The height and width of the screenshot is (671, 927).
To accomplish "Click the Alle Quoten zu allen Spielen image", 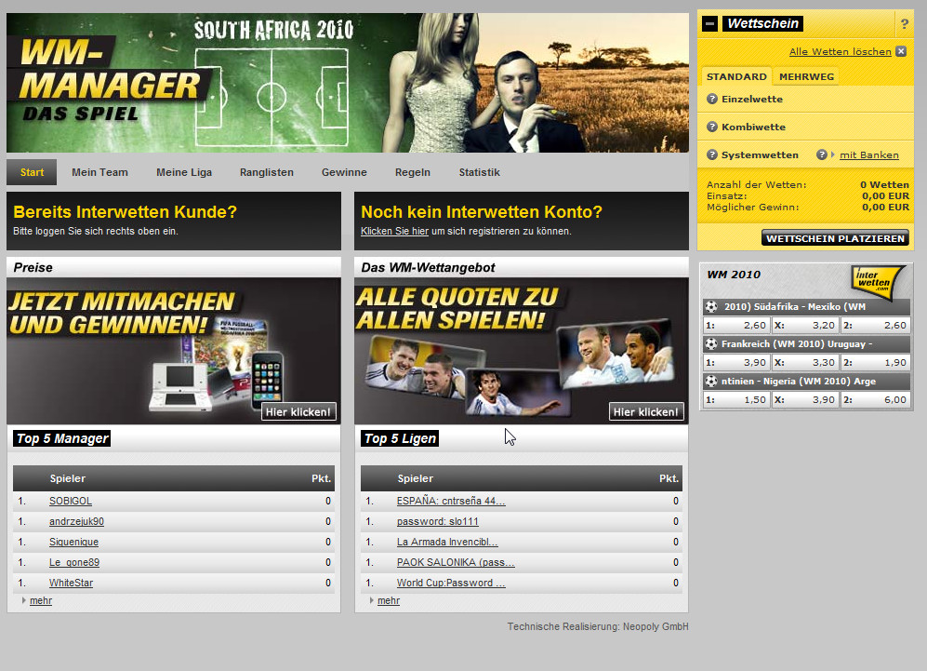I will tap(522, 351).
